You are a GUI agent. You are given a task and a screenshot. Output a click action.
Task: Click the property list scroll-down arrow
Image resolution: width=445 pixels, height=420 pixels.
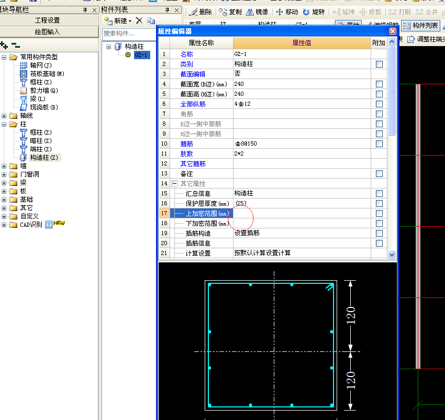392,254
